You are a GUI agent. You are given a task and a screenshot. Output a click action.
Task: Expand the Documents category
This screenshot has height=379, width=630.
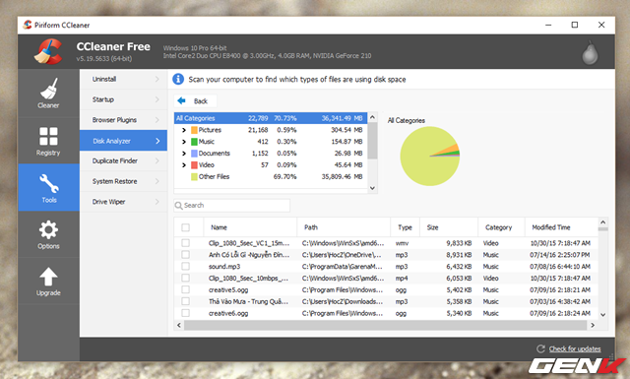(184, 154)
